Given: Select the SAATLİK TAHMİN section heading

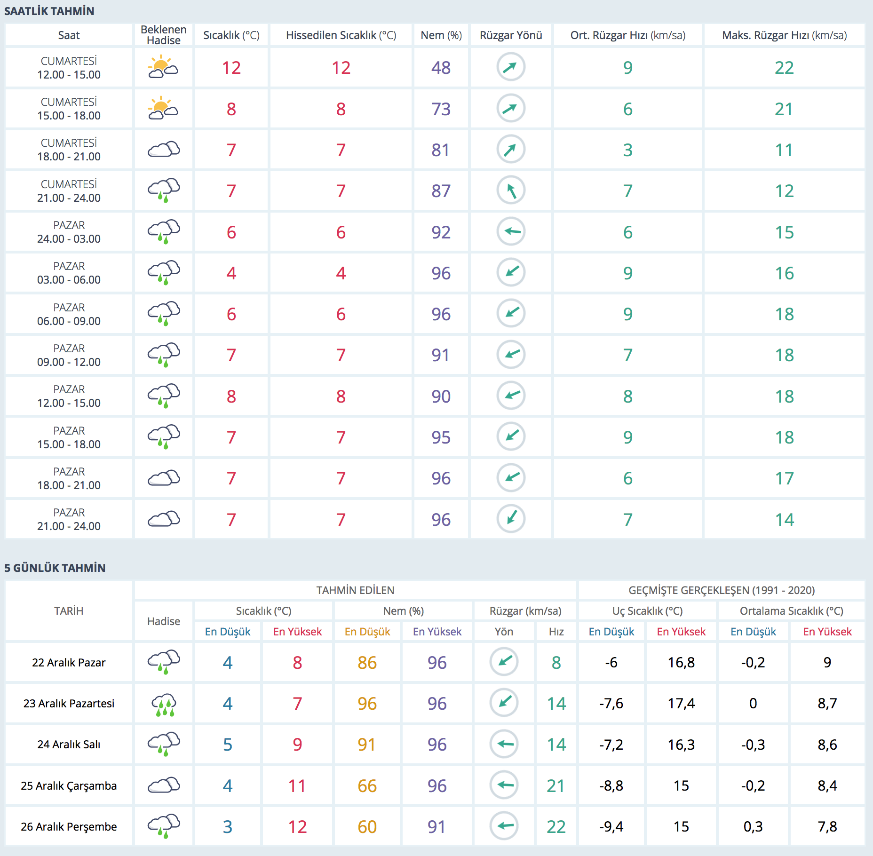Looking at the screenshot, I should (x=49, y=11).
